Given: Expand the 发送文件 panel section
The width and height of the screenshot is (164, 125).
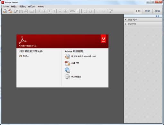Looking at the screenshot, I should click(143, 24).
